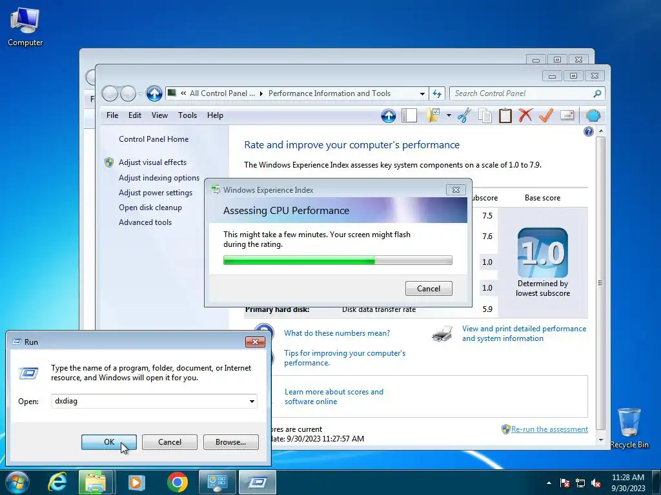
Task: Click the network tray icon
Action: click(580, 483)
